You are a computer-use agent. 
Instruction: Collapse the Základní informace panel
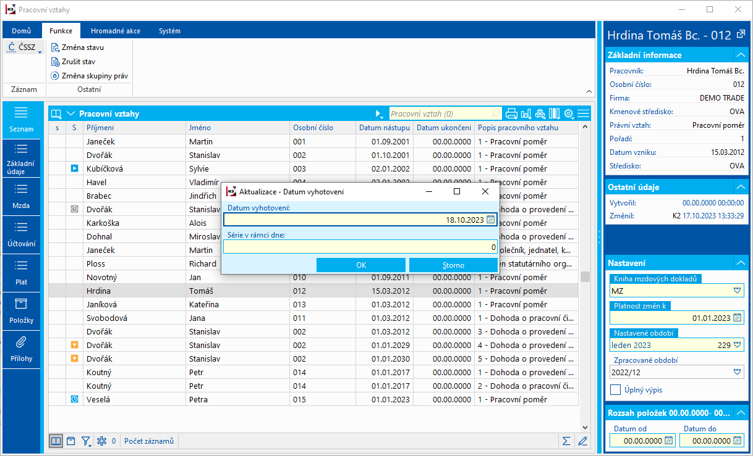tap(740, 55)
